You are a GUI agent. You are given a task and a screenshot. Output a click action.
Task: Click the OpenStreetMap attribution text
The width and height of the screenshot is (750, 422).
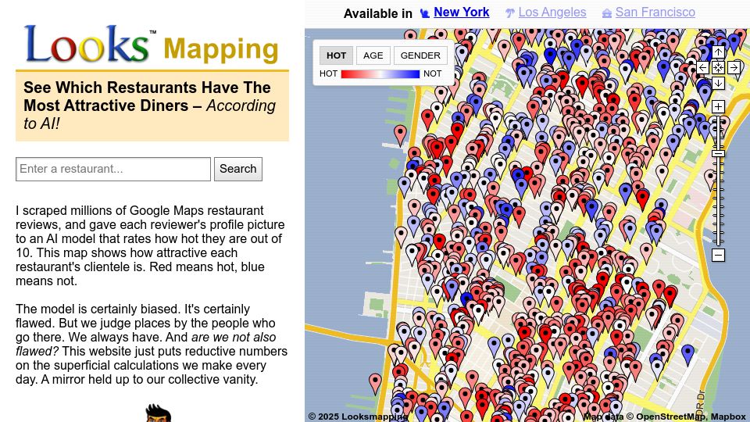coord(670,417)
